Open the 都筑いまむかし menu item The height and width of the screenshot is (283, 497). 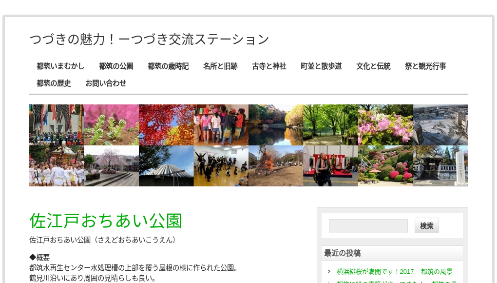tap(60, 66)
